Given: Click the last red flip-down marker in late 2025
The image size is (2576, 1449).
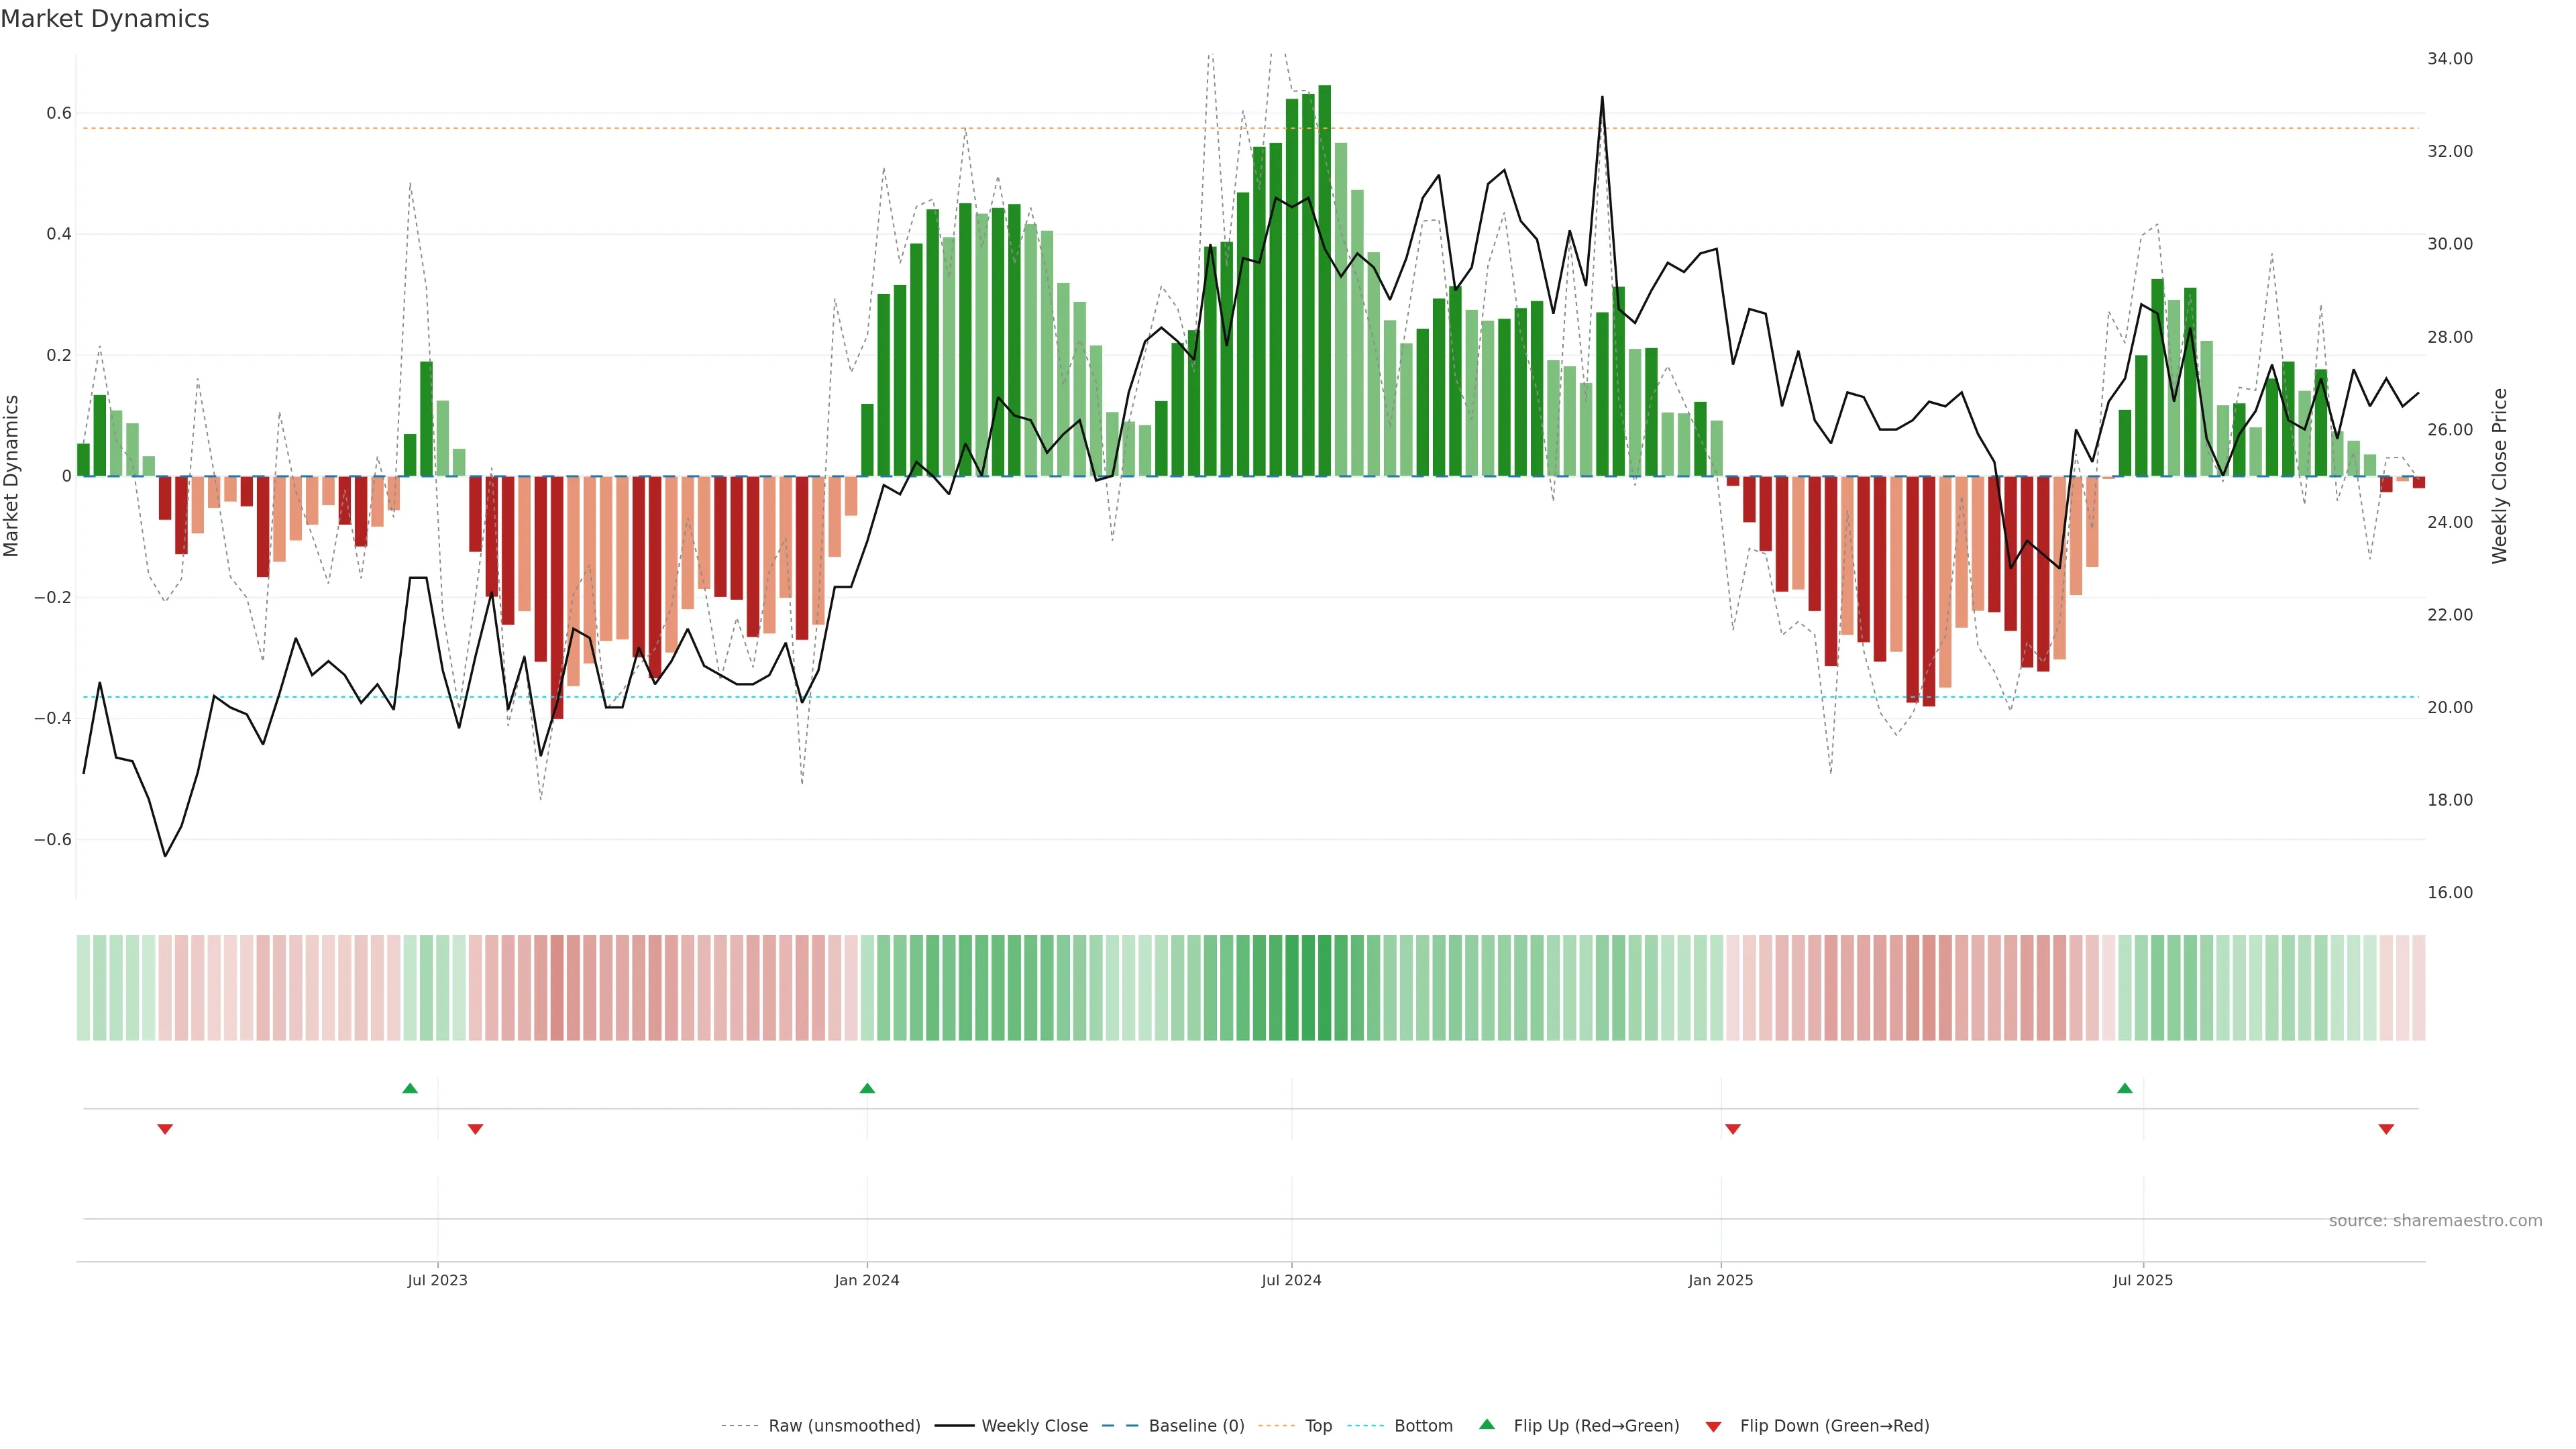Looking at the screenshot, I should (x=2386, y=1129).
